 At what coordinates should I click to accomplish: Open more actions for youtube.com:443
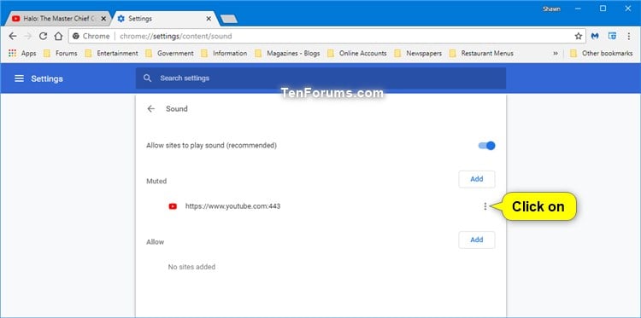485,206
